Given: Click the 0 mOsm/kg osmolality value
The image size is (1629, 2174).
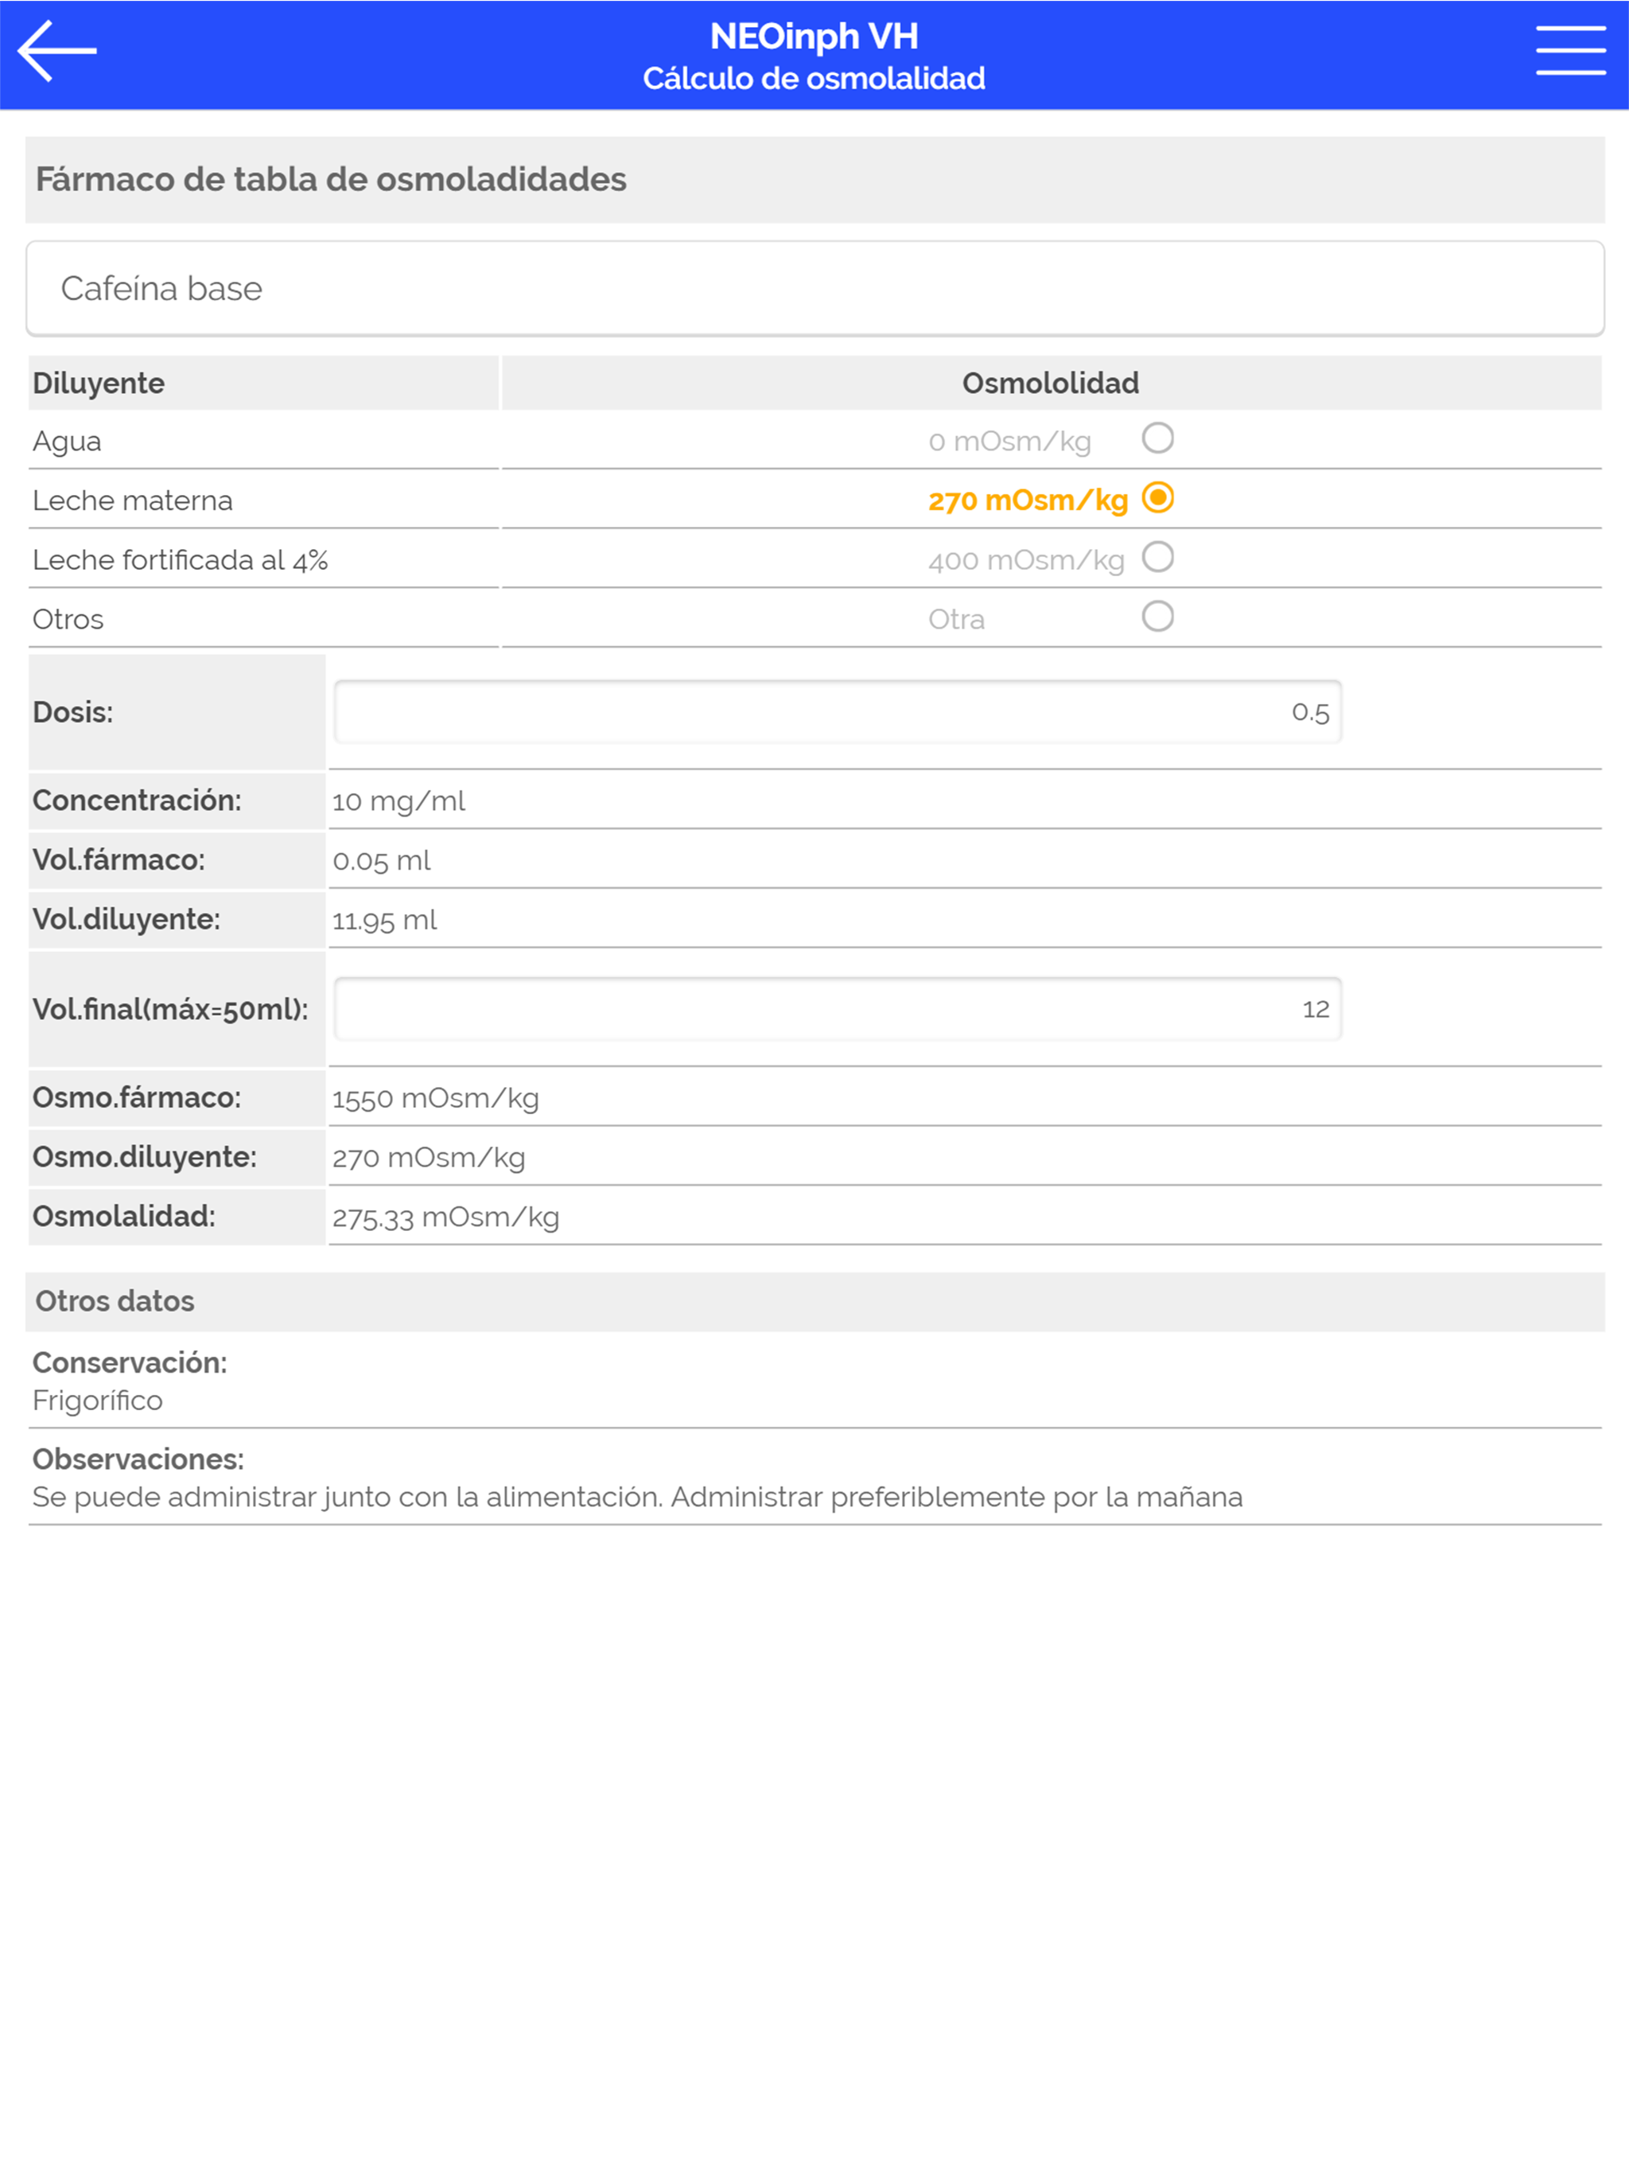Looking at the screenshot, I should 1009,442.
